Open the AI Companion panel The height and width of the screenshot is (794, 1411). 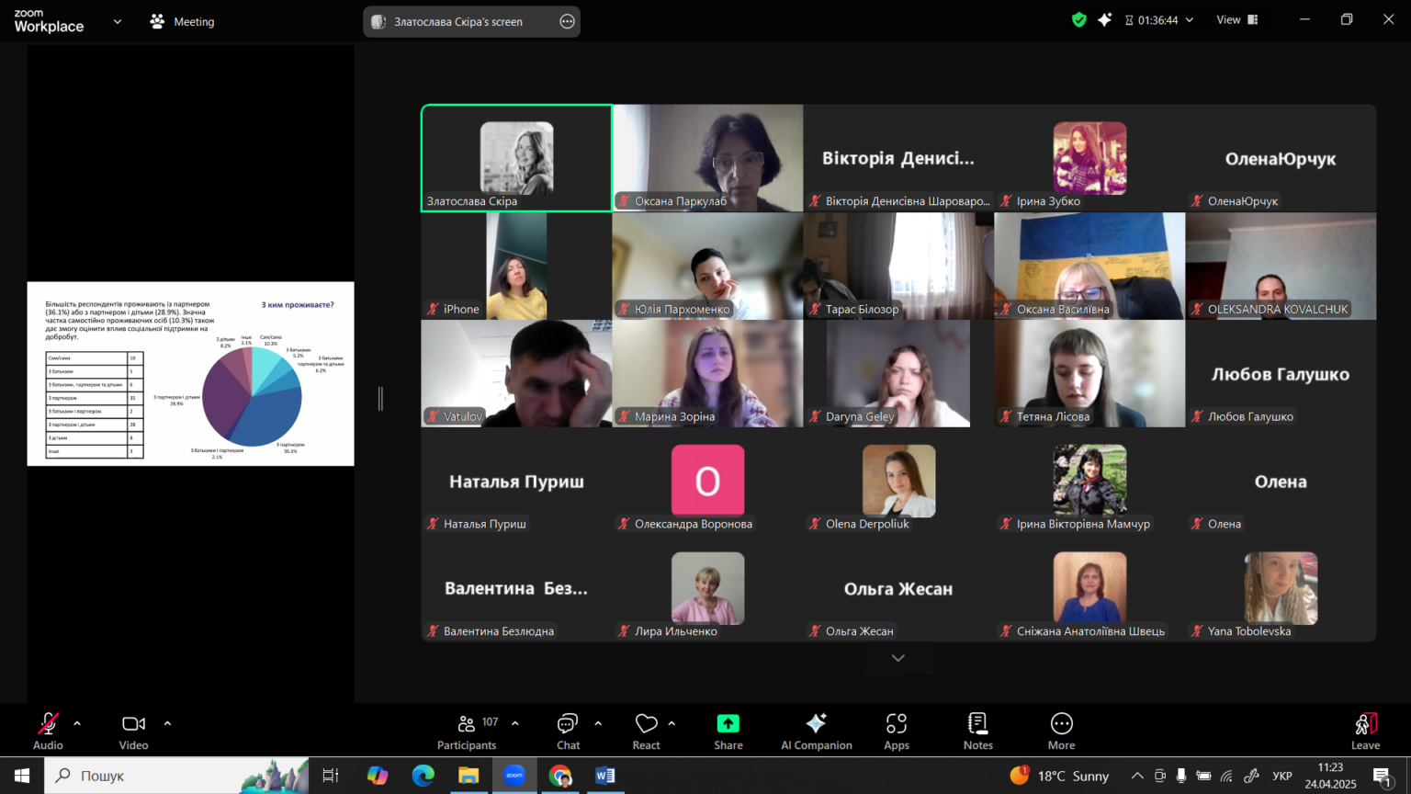(816, 732)
